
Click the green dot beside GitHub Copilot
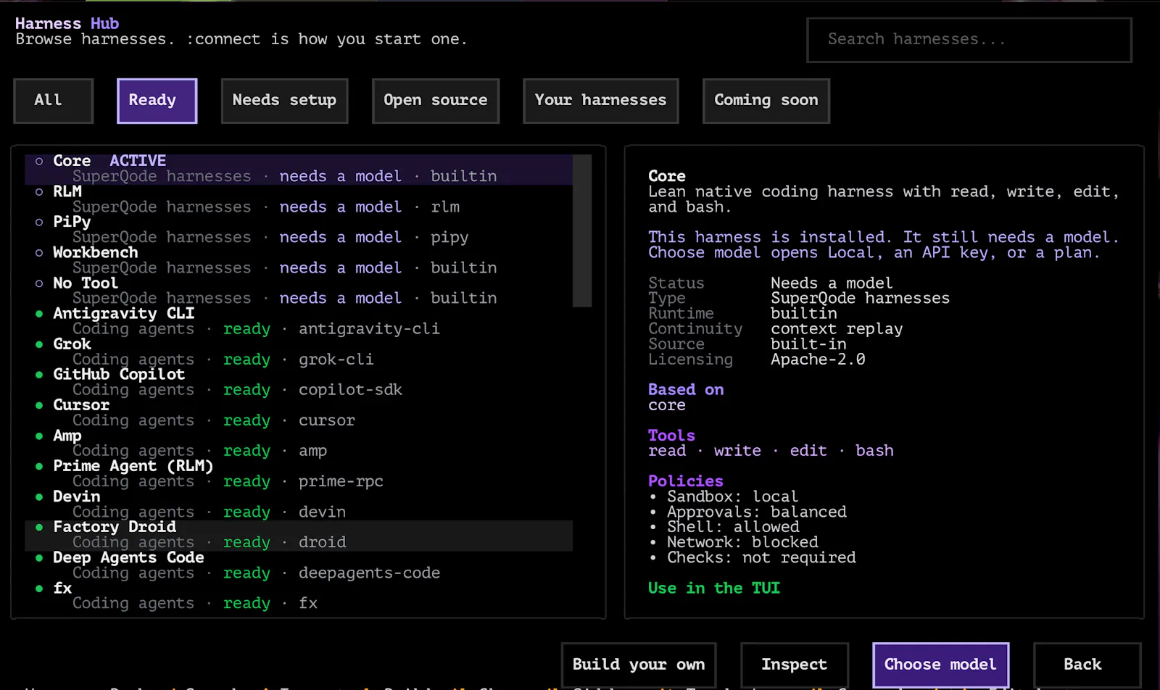click(39, 375)
